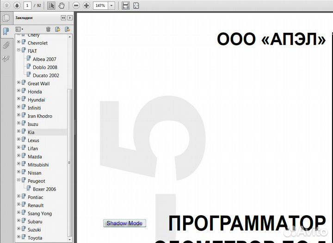Select the Isuzu bookmark
Screen dimensions: 333x243
coord(33,124)
